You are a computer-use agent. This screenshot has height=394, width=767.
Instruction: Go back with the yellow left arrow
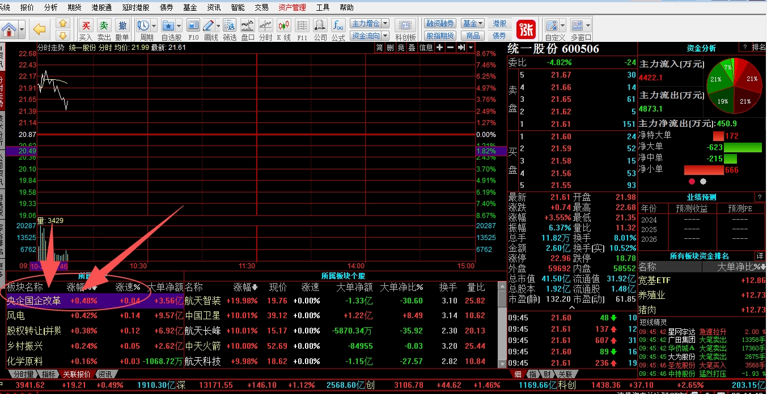(39, 29)
